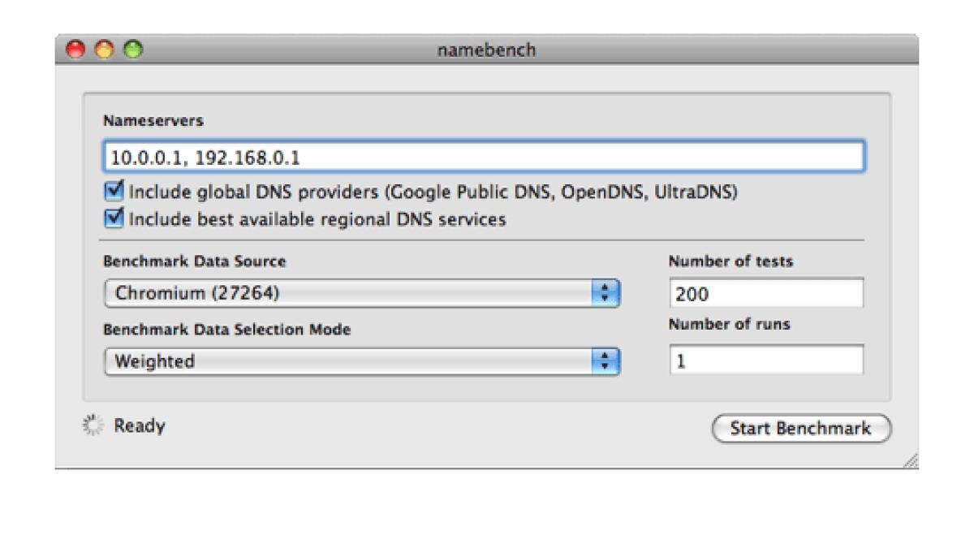Click the Number of runs field
This screenshot has height=544, width=974.
tap(766, 360)
